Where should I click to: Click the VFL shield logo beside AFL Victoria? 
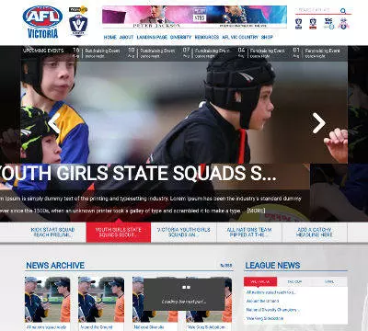pos(78,22)
